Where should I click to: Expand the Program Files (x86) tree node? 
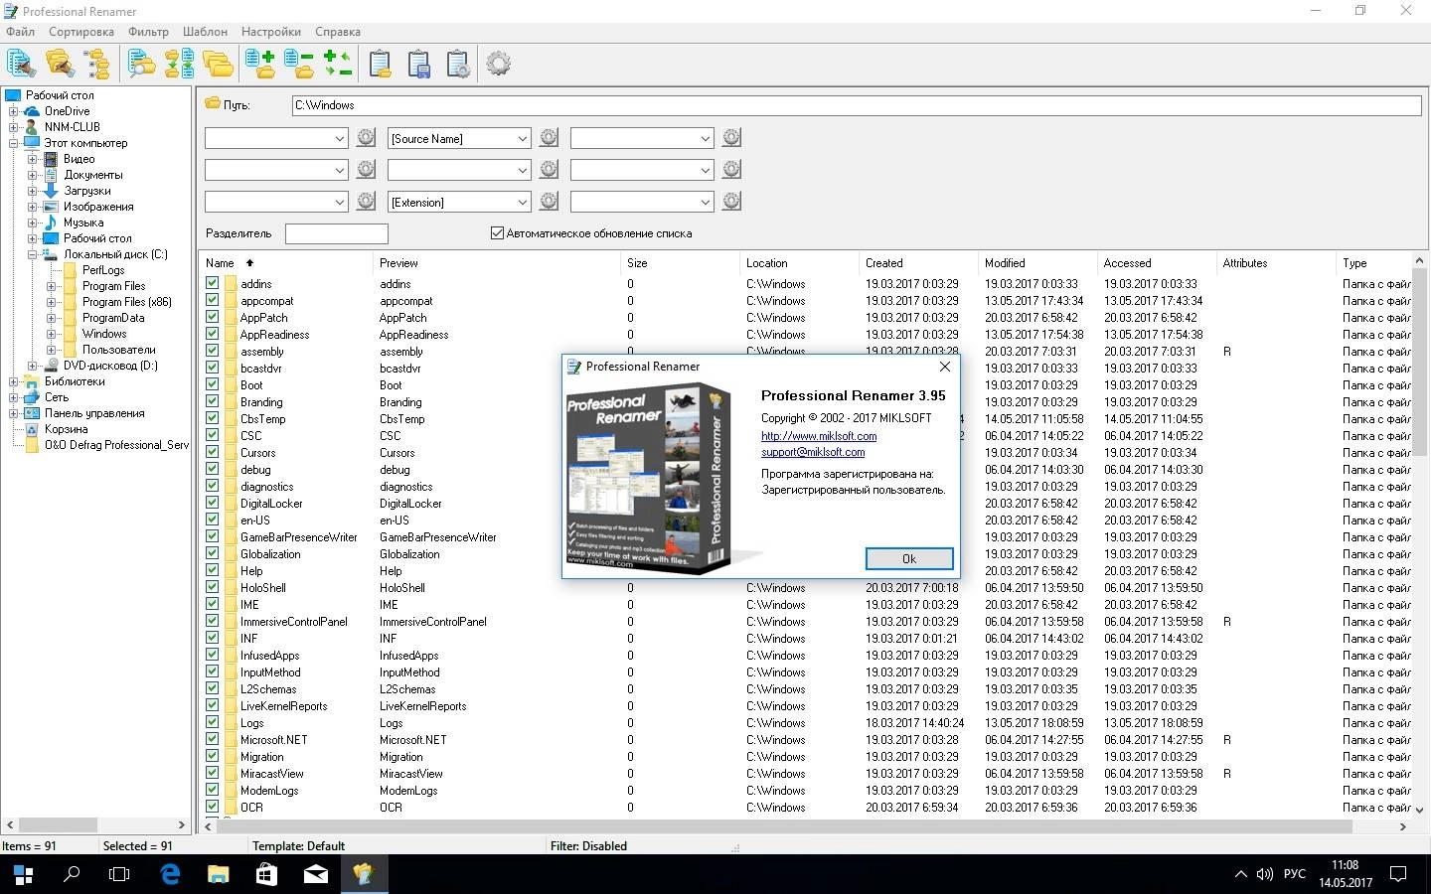pyautogui.click(x=51, y=302)
